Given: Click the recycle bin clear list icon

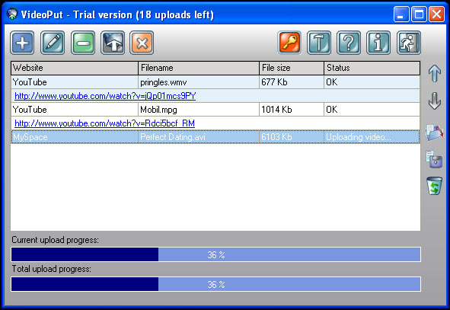Looking at the screenshot, I should pyautogui.click(x=434, y=186).
